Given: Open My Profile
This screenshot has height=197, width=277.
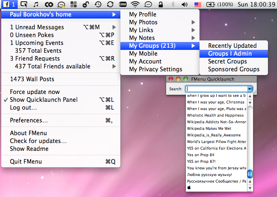Looking at the screenshot, I should coord(160,14).
